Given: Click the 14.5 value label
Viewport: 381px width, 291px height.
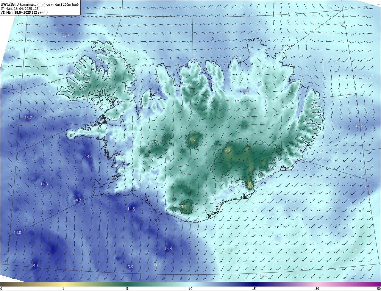Looking at the screenshot, I should 131,209.
